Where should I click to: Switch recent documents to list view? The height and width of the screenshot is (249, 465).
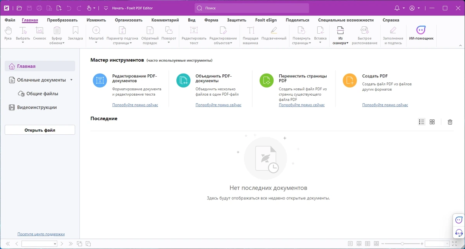pyautogui.click(x=422, y=122)
